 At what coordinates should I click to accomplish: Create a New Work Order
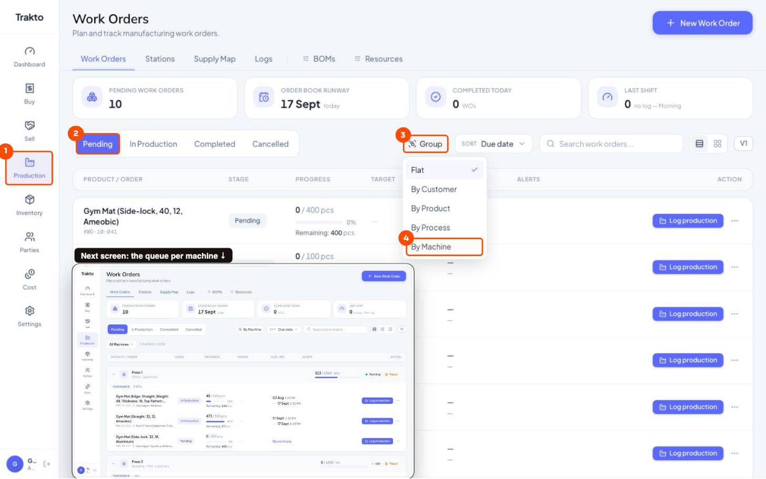coord(702,23)
